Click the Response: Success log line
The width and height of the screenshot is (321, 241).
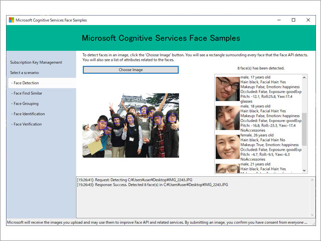click(x=152, y=185)
